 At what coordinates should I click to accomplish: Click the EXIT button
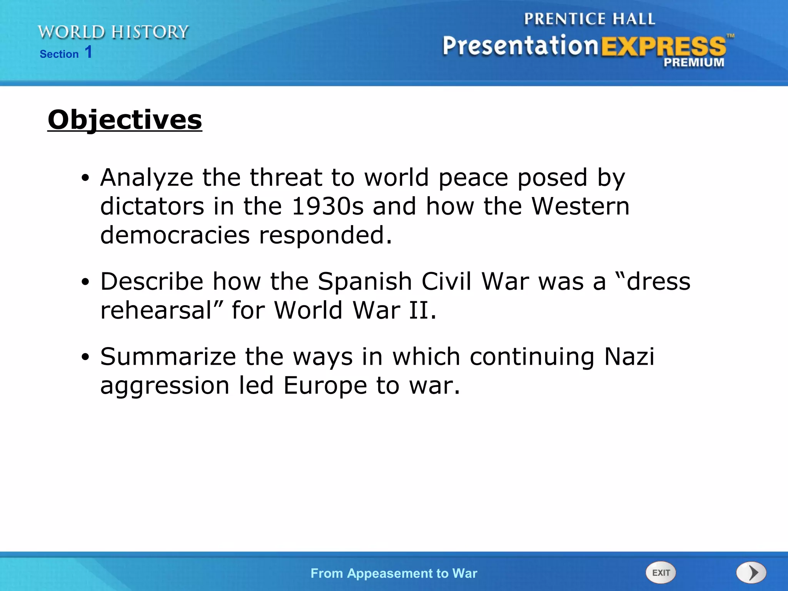(x=661, y=573)
